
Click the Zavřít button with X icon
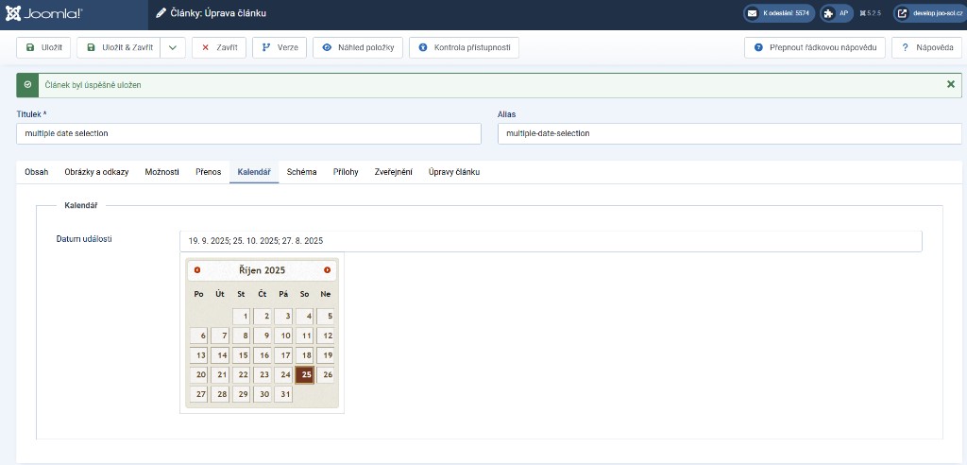pos(219,48)
